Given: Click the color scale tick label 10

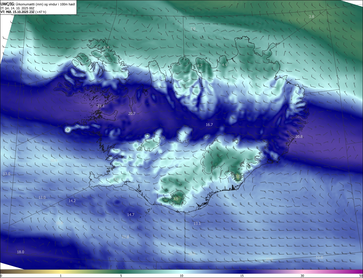Looking at the screenshot, I should (181, 276).
